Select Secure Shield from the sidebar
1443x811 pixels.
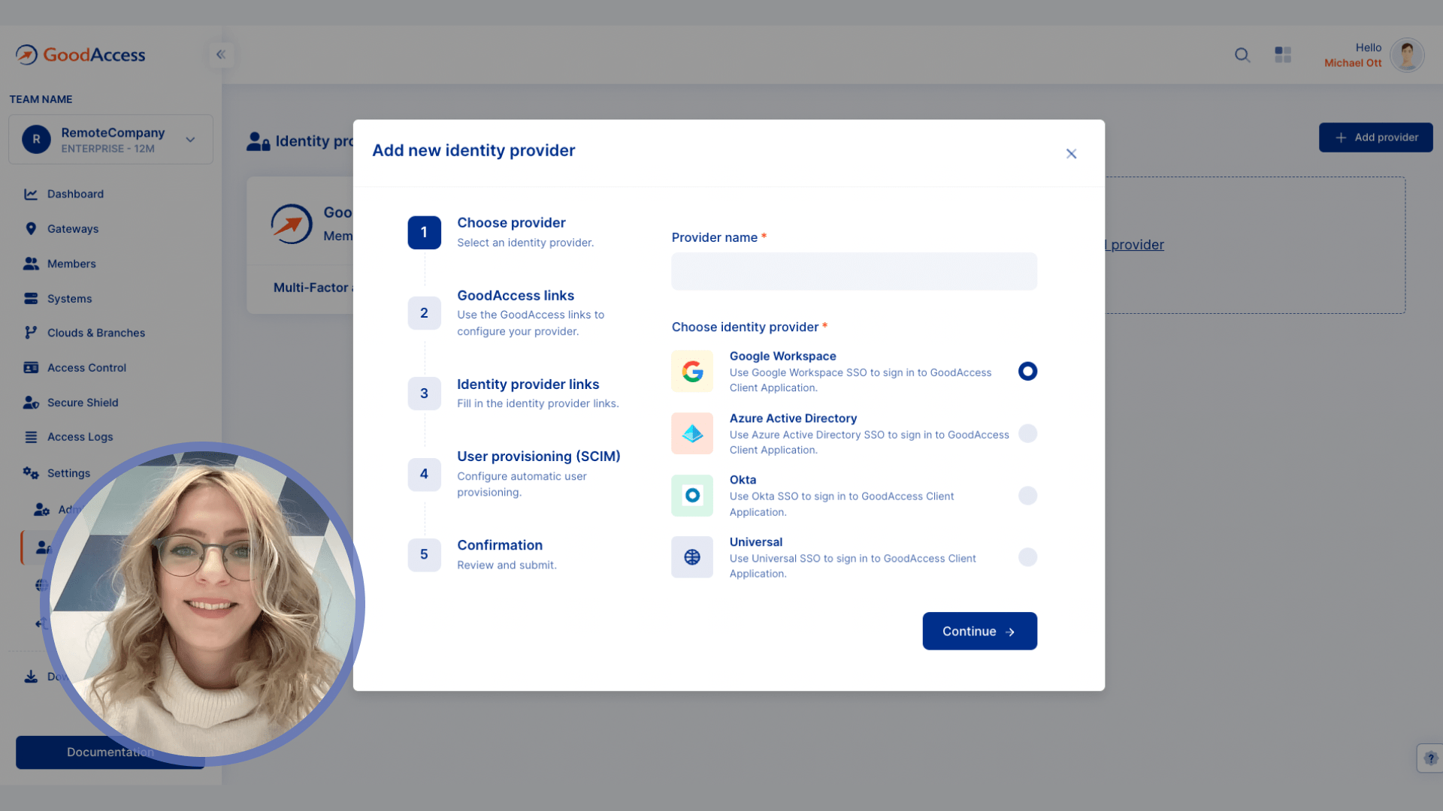click(x=81, y=402)
